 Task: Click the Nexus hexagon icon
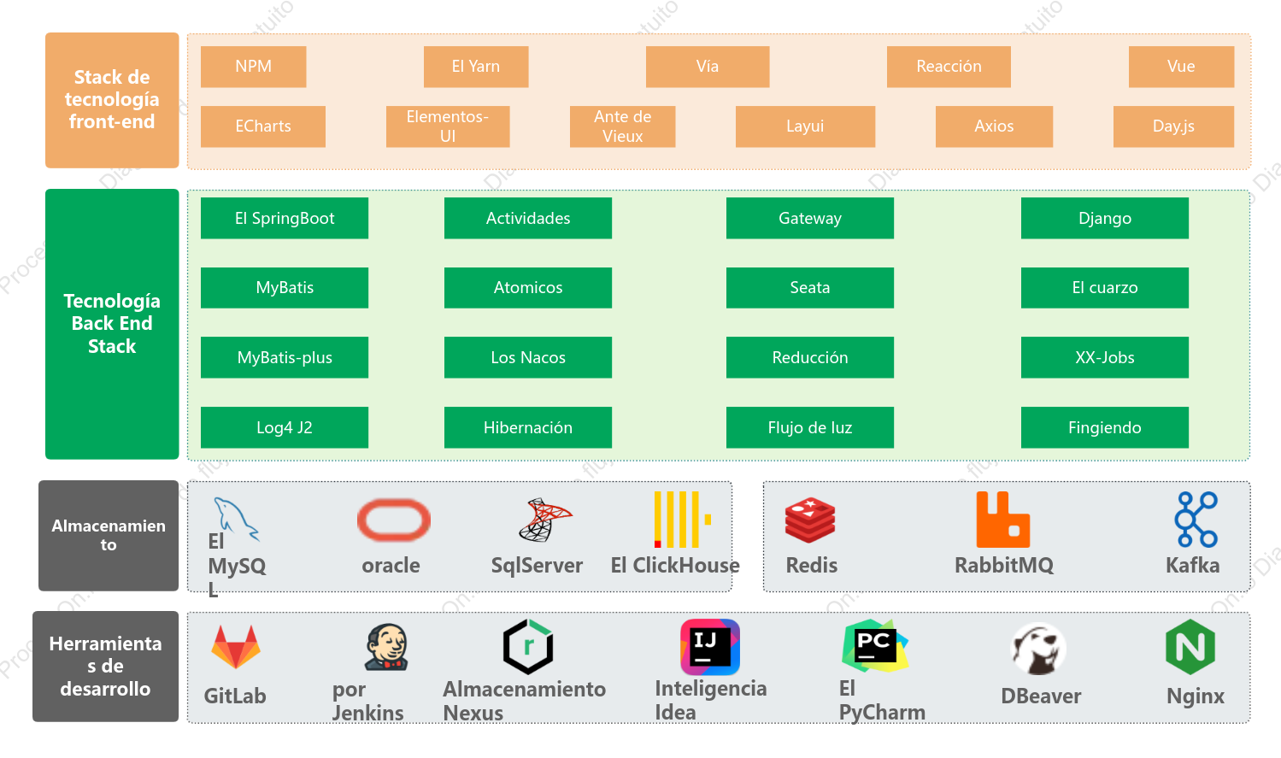pyautogui.click(x=528, y=647)
